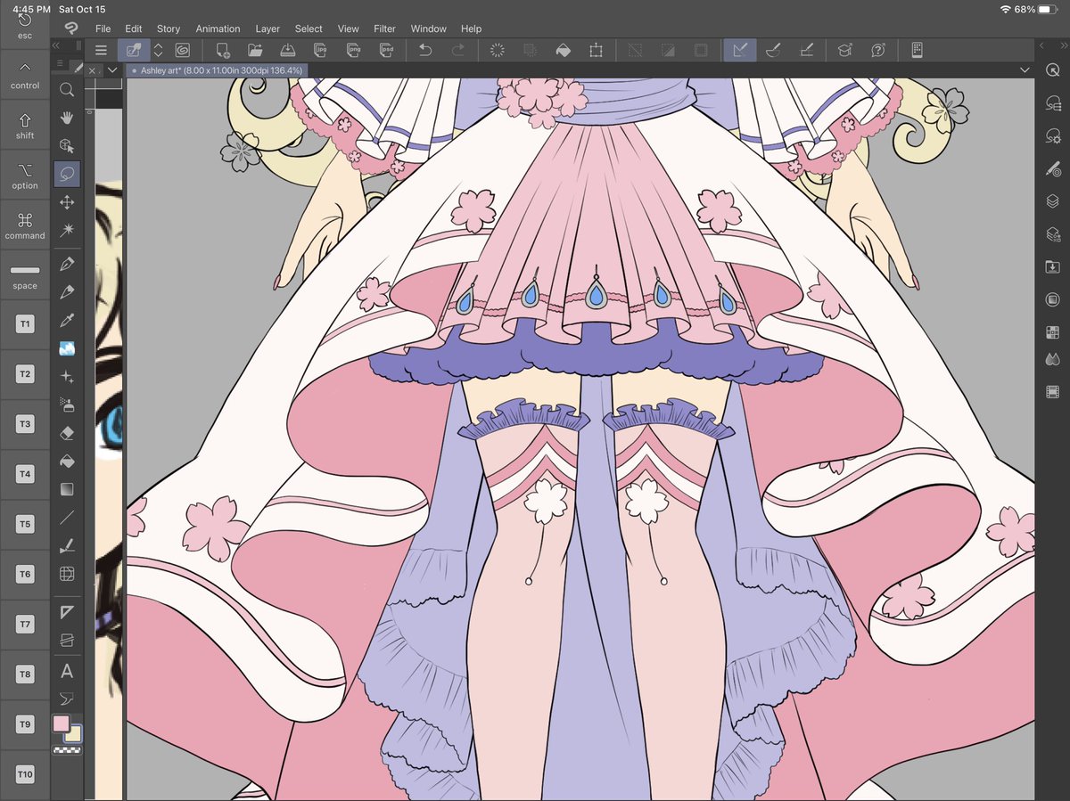This screenshot has width=1070, height=801.
Task: Toggle Snap to Special Ruler
Action: click(773, 51)
